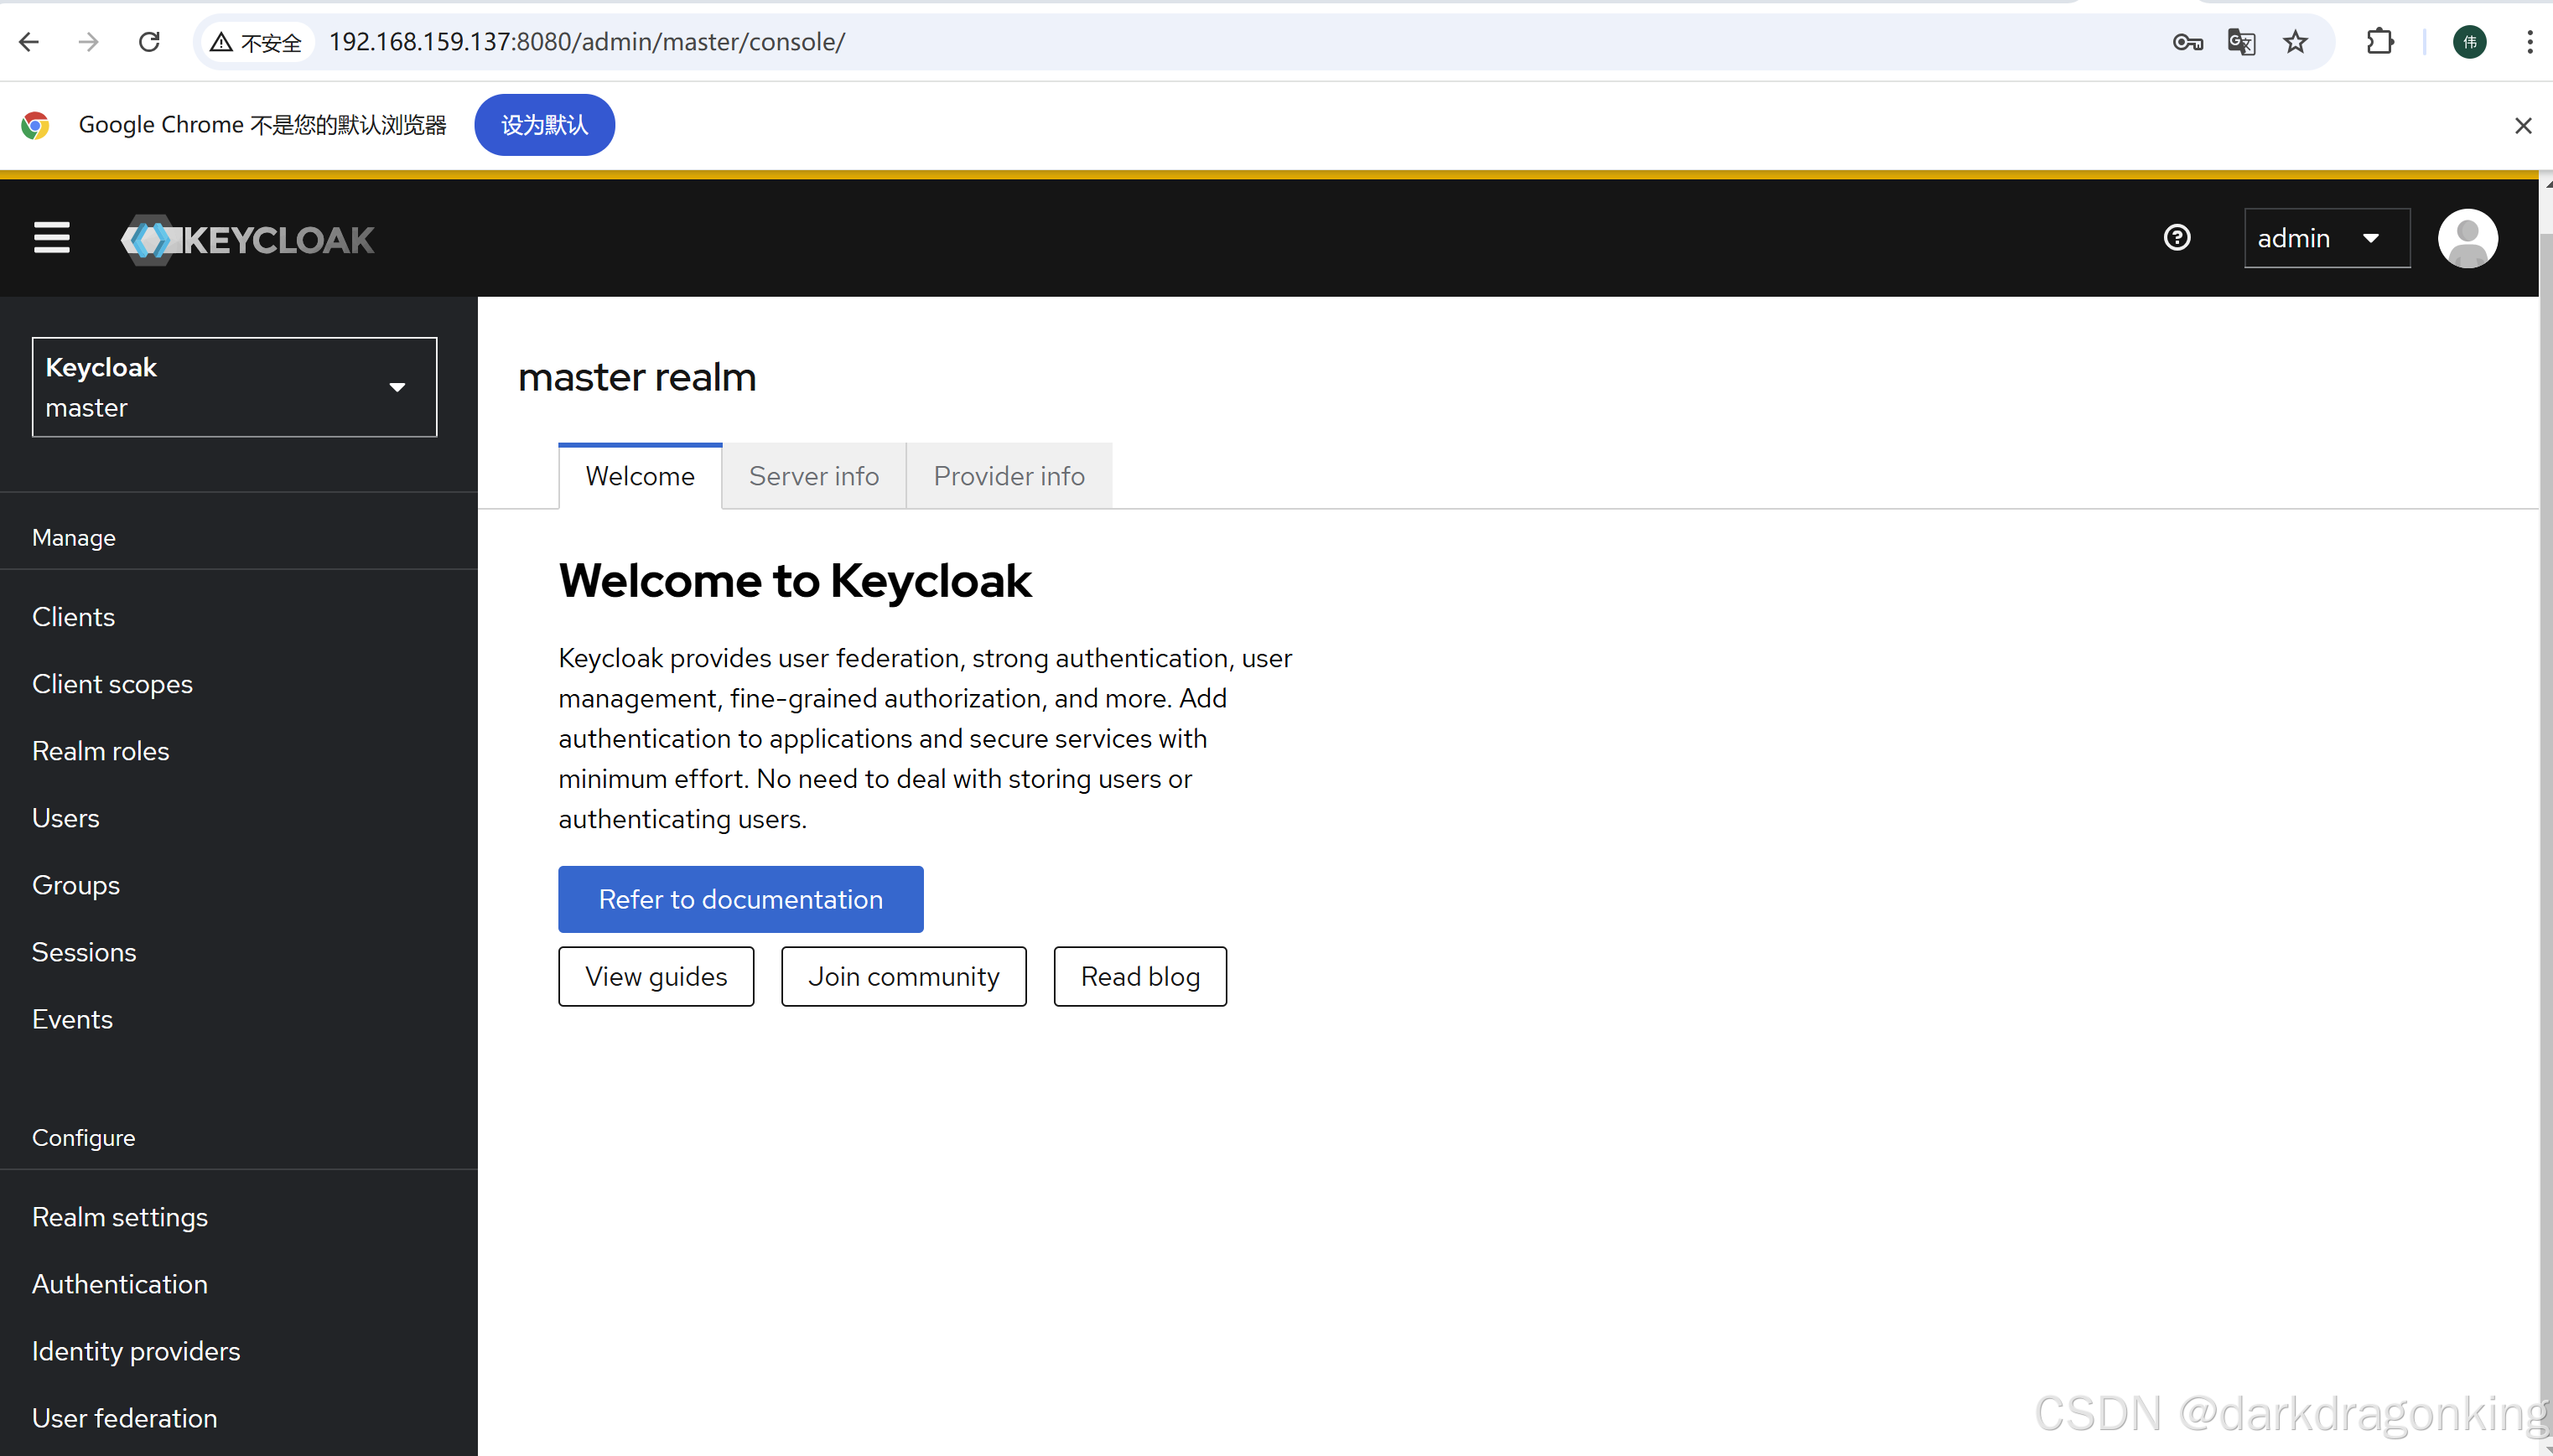The image size is (2553, 1456).
Task: Open Chrome's three-dot menu
Action: coord(2530,42)
